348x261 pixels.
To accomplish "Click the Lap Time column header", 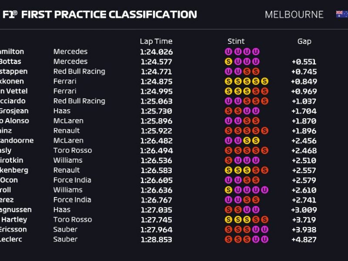I will pos(156,41).
